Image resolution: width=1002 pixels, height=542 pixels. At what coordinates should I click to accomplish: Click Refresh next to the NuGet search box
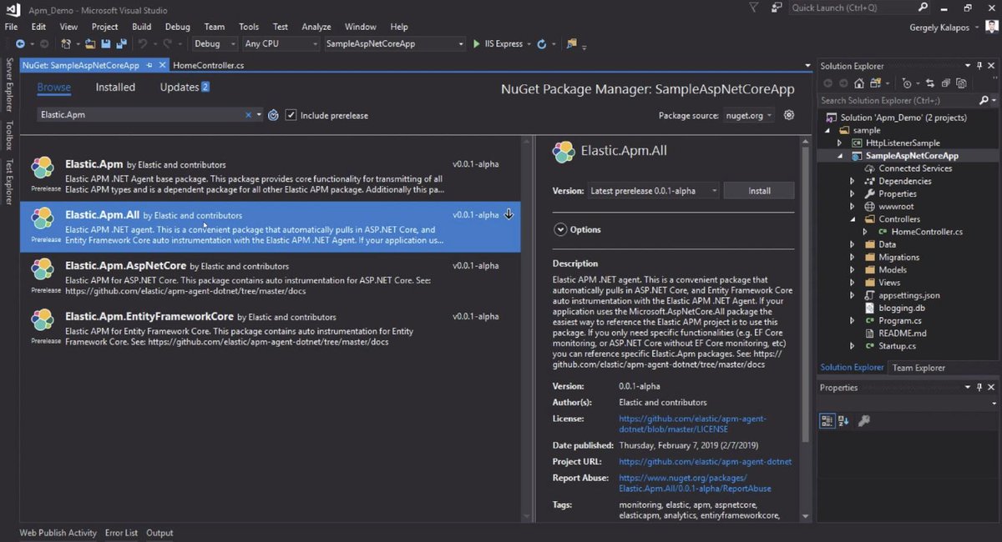tap(272, 115)
